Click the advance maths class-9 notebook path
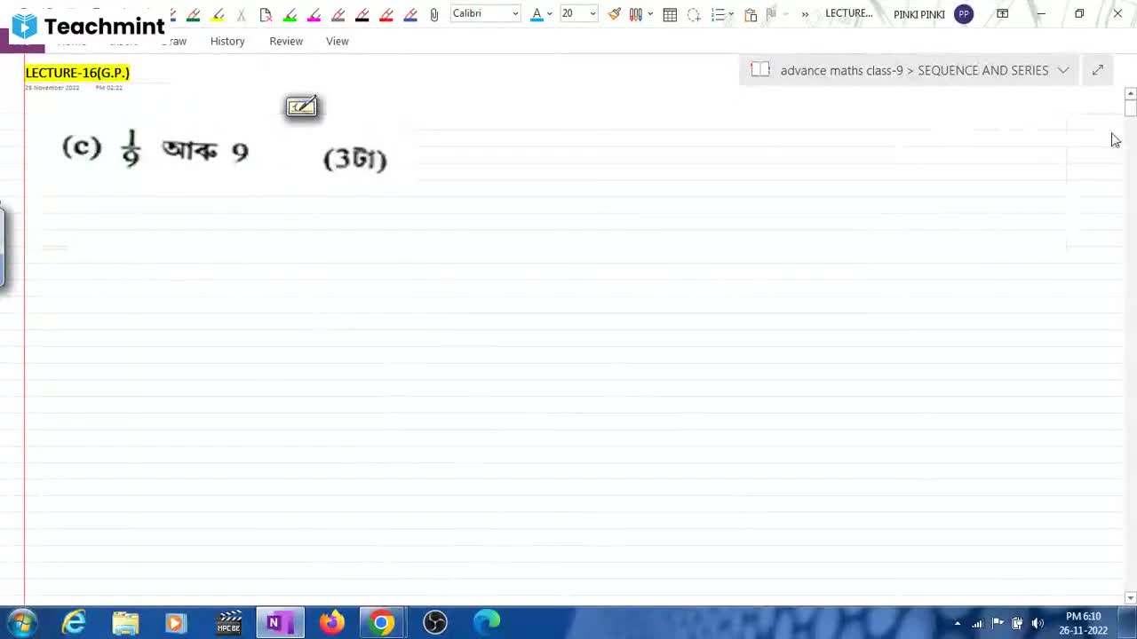1137x639 pixels. click(841, 70)
